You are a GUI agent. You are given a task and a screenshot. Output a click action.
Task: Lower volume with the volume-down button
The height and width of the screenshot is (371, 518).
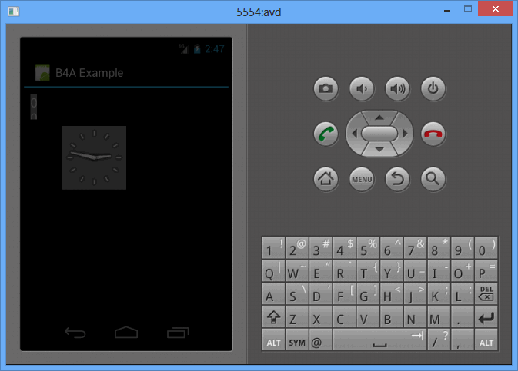pos(362,88)
